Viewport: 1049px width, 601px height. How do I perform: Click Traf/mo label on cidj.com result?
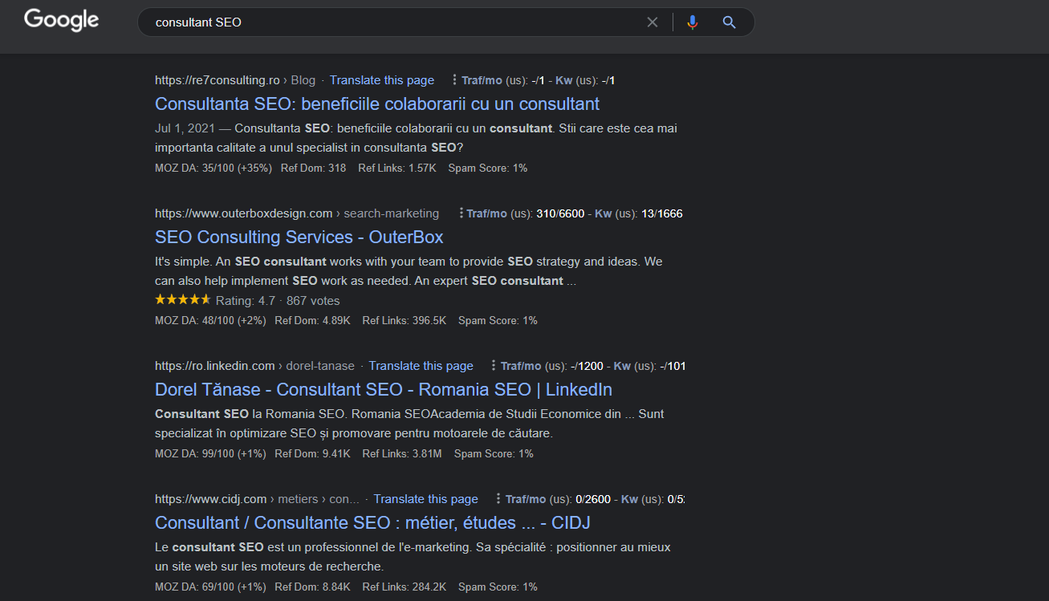pyautogui.click(x=526, y=499)
